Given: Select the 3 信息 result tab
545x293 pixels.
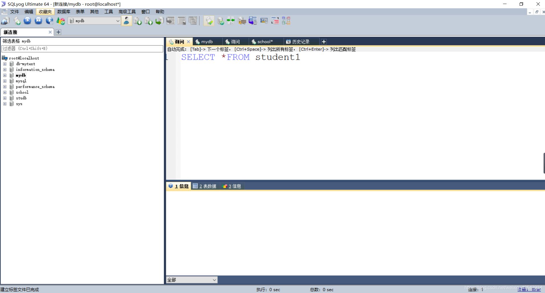Looking at the screenshot, I should point(232,186).
